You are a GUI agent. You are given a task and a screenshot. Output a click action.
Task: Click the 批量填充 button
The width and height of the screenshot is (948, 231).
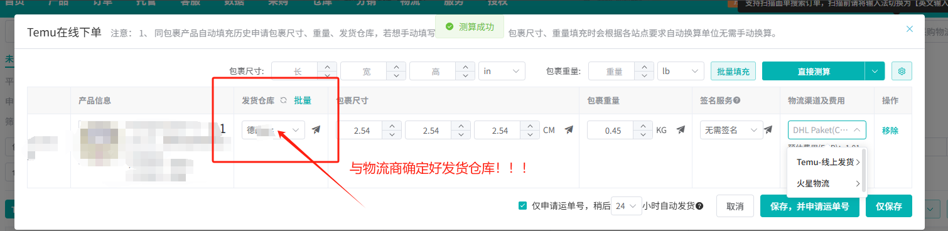click(x=733, y=72)
